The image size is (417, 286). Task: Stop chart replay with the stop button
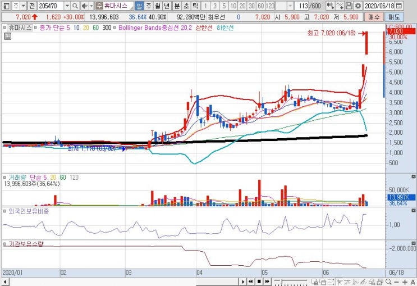[259, 282]
